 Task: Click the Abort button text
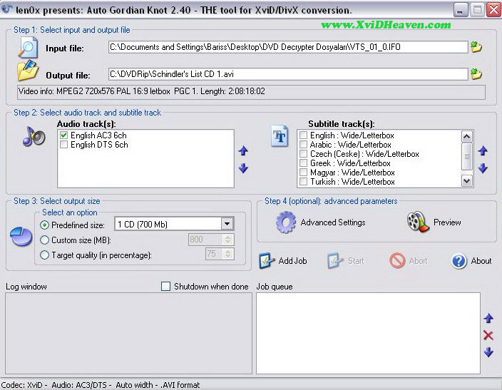418,261
